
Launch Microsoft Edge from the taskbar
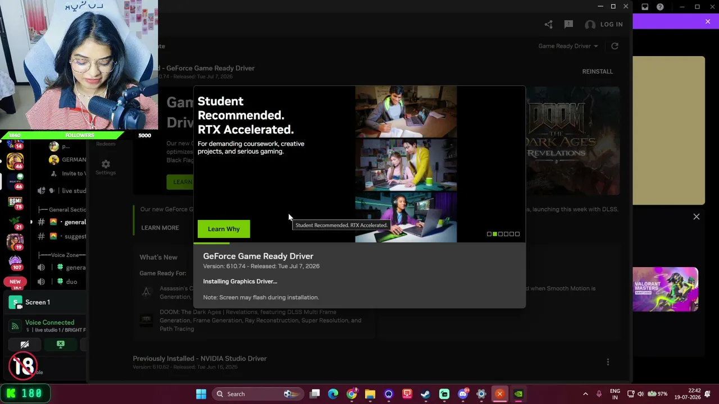[x=333, y=394]
